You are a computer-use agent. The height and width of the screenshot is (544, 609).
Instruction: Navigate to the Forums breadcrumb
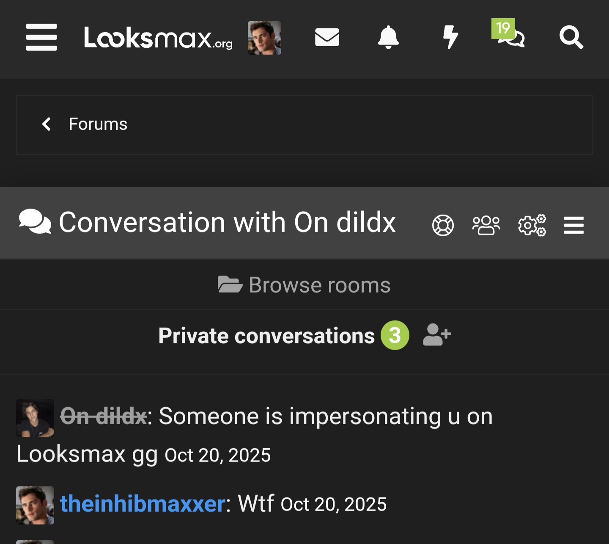[98, 124]
